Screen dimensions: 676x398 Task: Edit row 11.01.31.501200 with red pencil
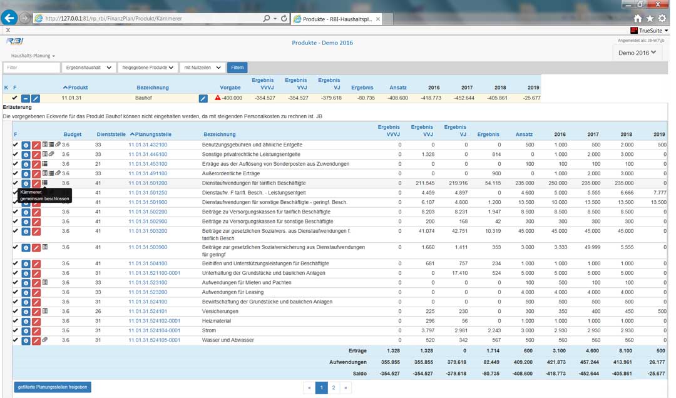coord(36,183)
